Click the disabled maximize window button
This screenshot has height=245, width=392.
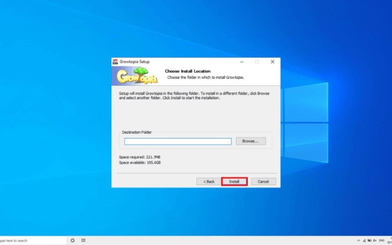pos(257,62)
